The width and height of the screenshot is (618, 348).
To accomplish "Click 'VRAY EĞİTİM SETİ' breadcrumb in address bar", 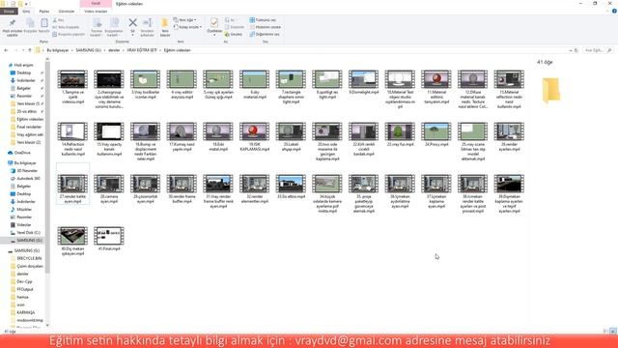I will pyautogui.click(x=142, y=50).
